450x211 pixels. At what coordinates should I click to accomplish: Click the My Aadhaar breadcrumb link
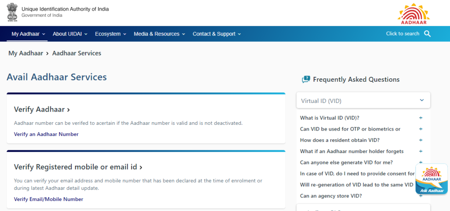point(25,53)
